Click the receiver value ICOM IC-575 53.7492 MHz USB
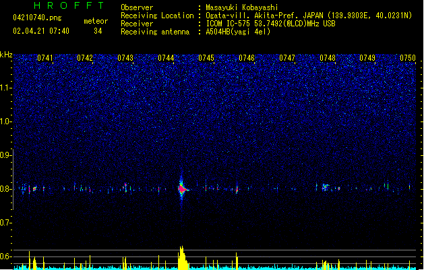Screen dimensions: 424x270 tap(271, 24)
